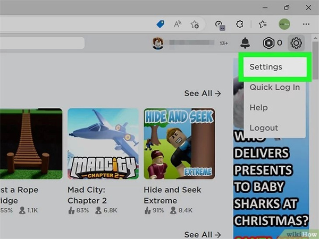Click the Read aloud icon in address bar
The width and height of the screenshot is (319, 239).
[178, 24]
